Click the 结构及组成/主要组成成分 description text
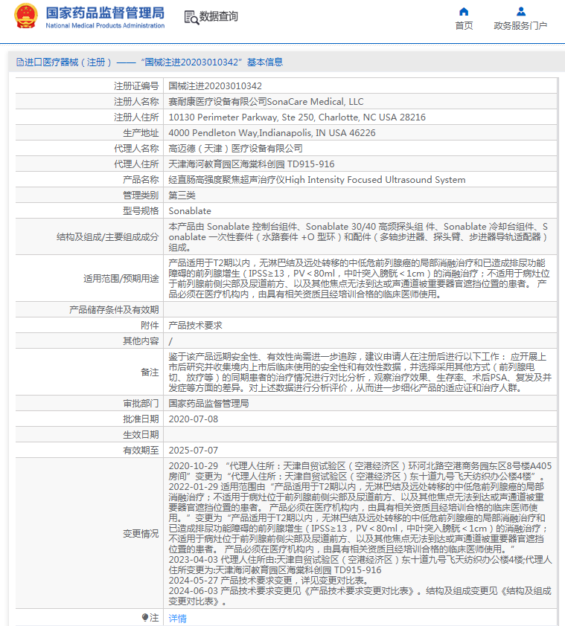Screen dimensions: 565x626 click(358, 236)
